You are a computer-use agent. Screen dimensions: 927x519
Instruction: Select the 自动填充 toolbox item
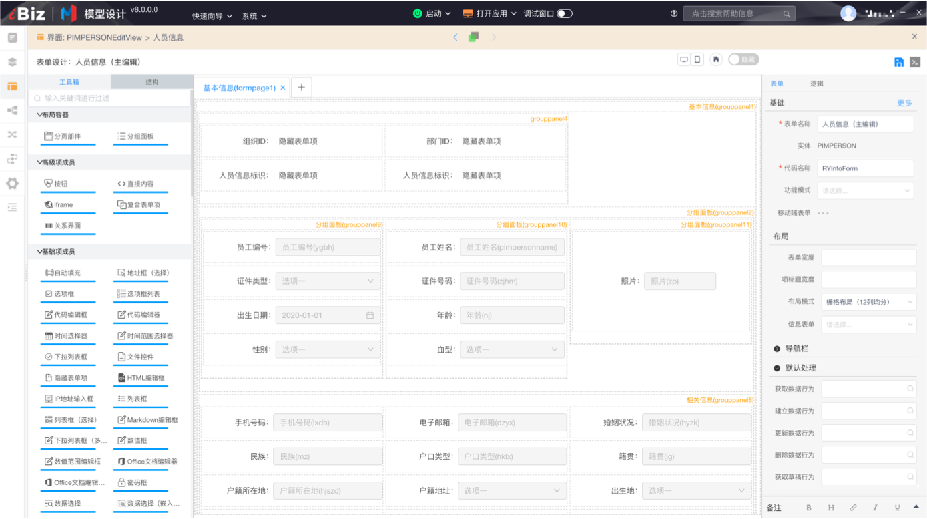67,273
